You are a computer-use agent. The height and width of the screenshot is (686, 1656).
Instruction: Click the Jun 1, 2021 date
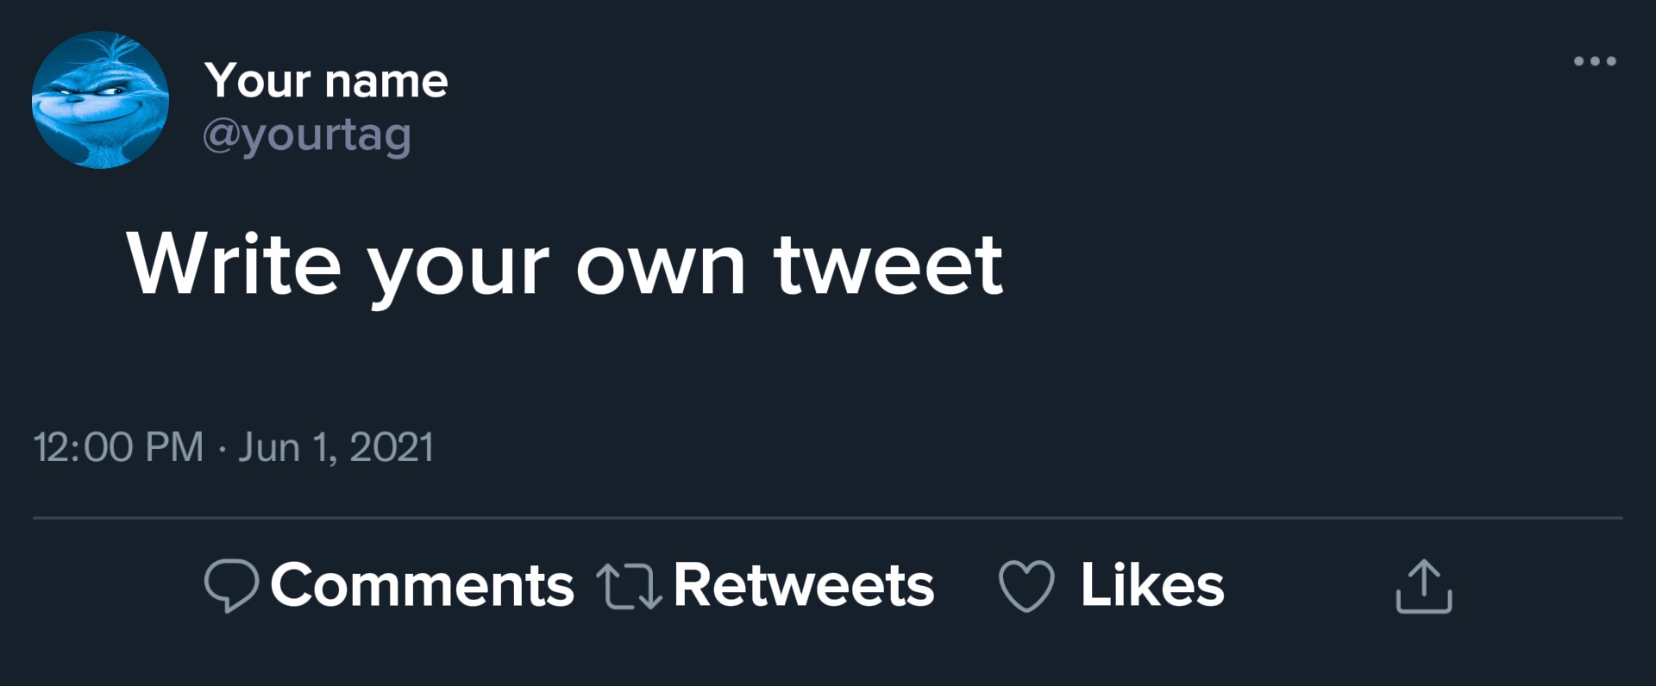pos(336,447)
